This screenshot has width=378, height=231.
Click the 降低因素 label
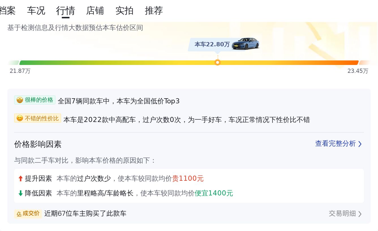tap(38, 193)
